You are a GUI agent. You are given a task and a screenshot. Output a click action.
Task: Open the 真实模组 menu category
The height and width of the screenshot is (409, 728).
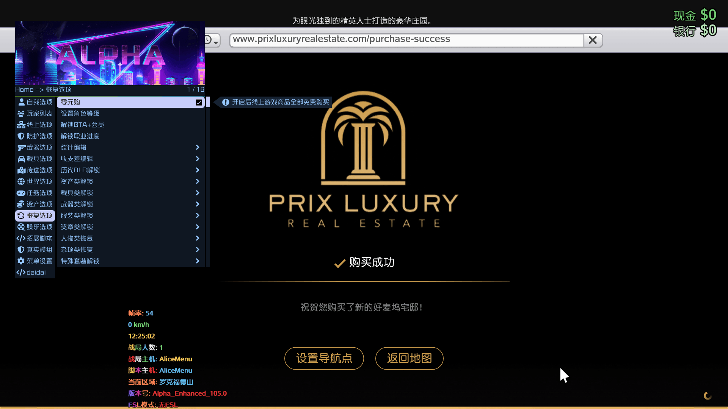tap(35, 250)
